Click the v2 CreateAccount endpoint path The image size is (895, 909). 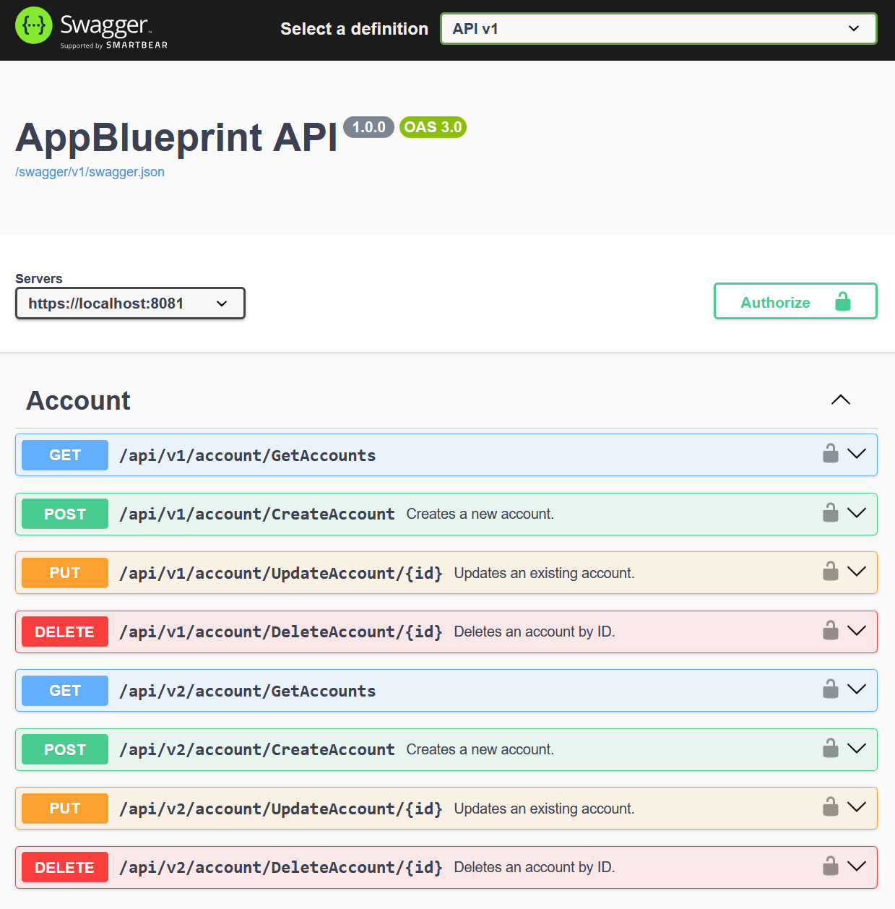coord(256,750)
